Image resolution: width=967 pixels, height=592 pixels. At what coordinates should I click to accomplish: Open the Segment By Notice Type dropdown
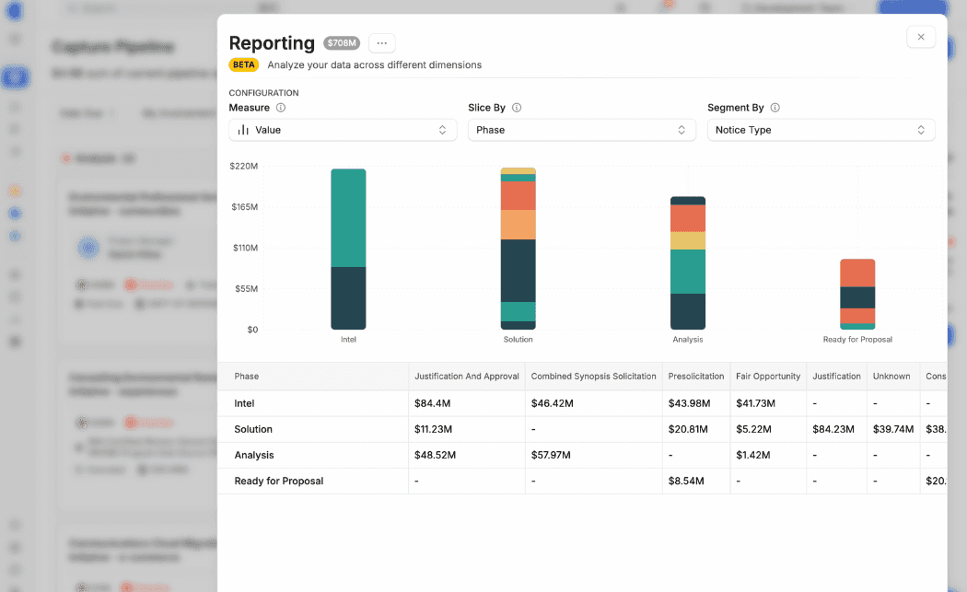pos(821,130)
